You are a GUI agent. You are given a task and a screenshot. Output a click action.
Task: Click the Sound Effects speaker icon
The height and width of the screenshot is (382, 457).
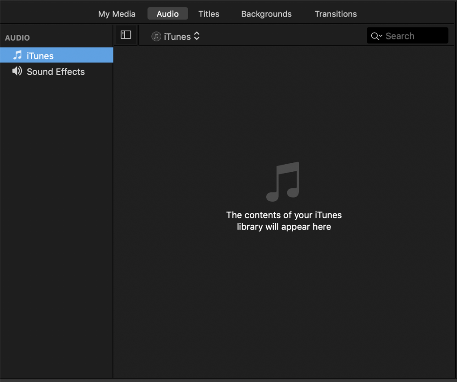[x=17, y=71]
